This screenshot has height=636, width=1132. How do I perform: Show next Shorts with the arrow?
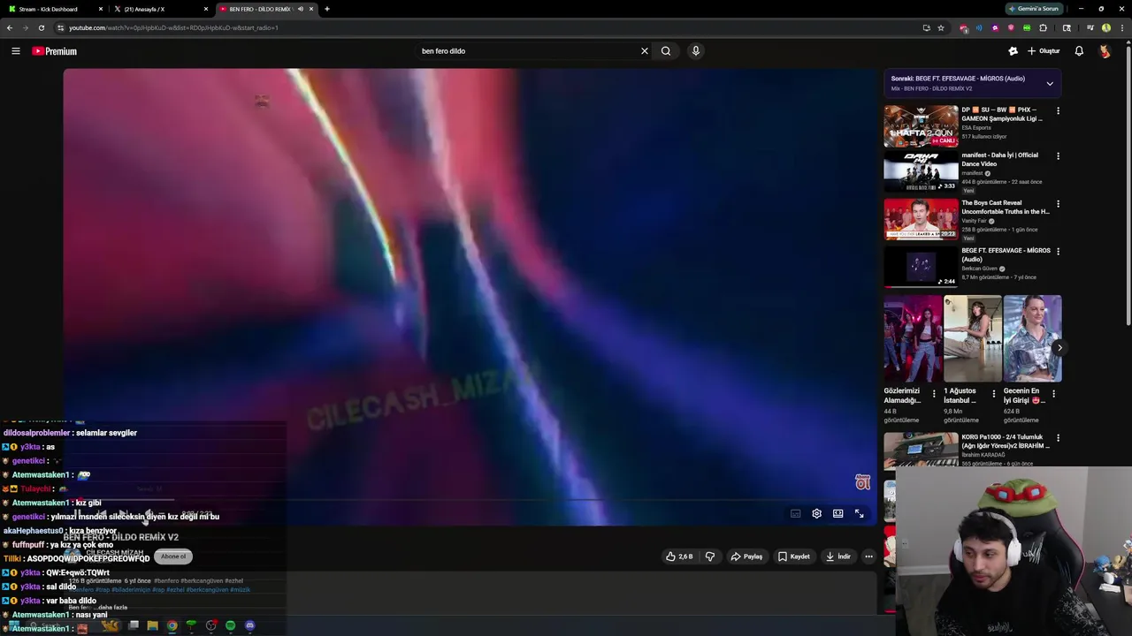(x=1059, y=347)
